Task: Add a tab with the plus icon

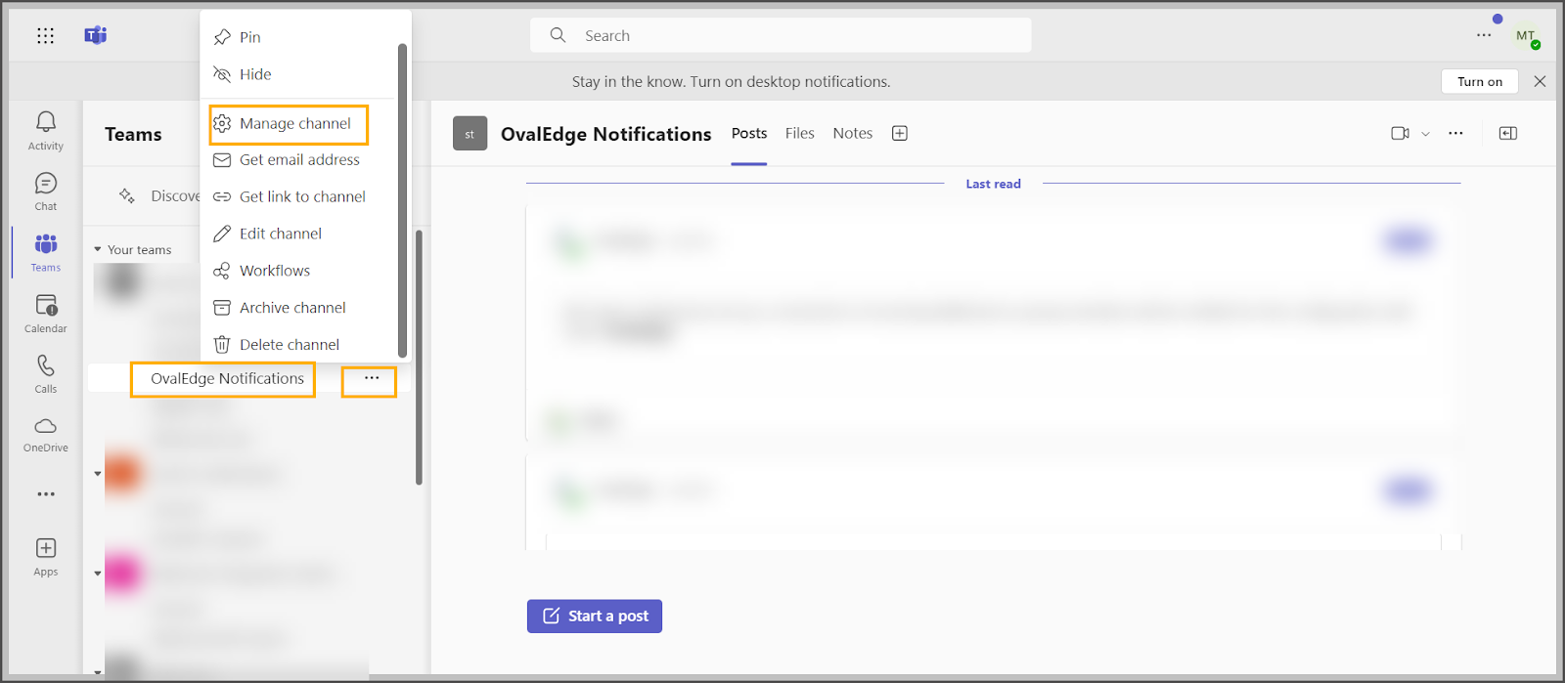Action: (x=900, y=134)
